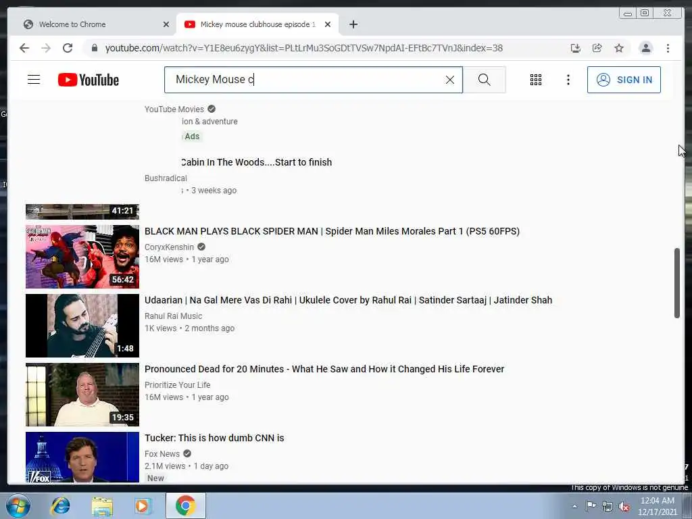Open YouTube settings three-dot menu
The width and height of the screenshot is (692, 519).
click(568, 80)
